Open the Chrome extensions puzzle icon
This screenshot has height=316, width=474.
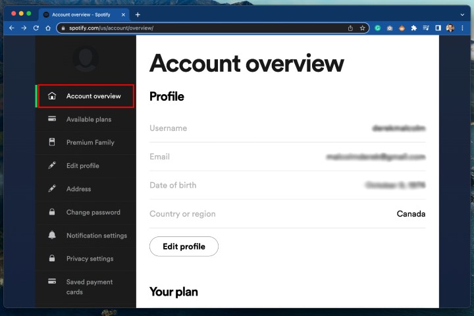(x=413, y=28)
